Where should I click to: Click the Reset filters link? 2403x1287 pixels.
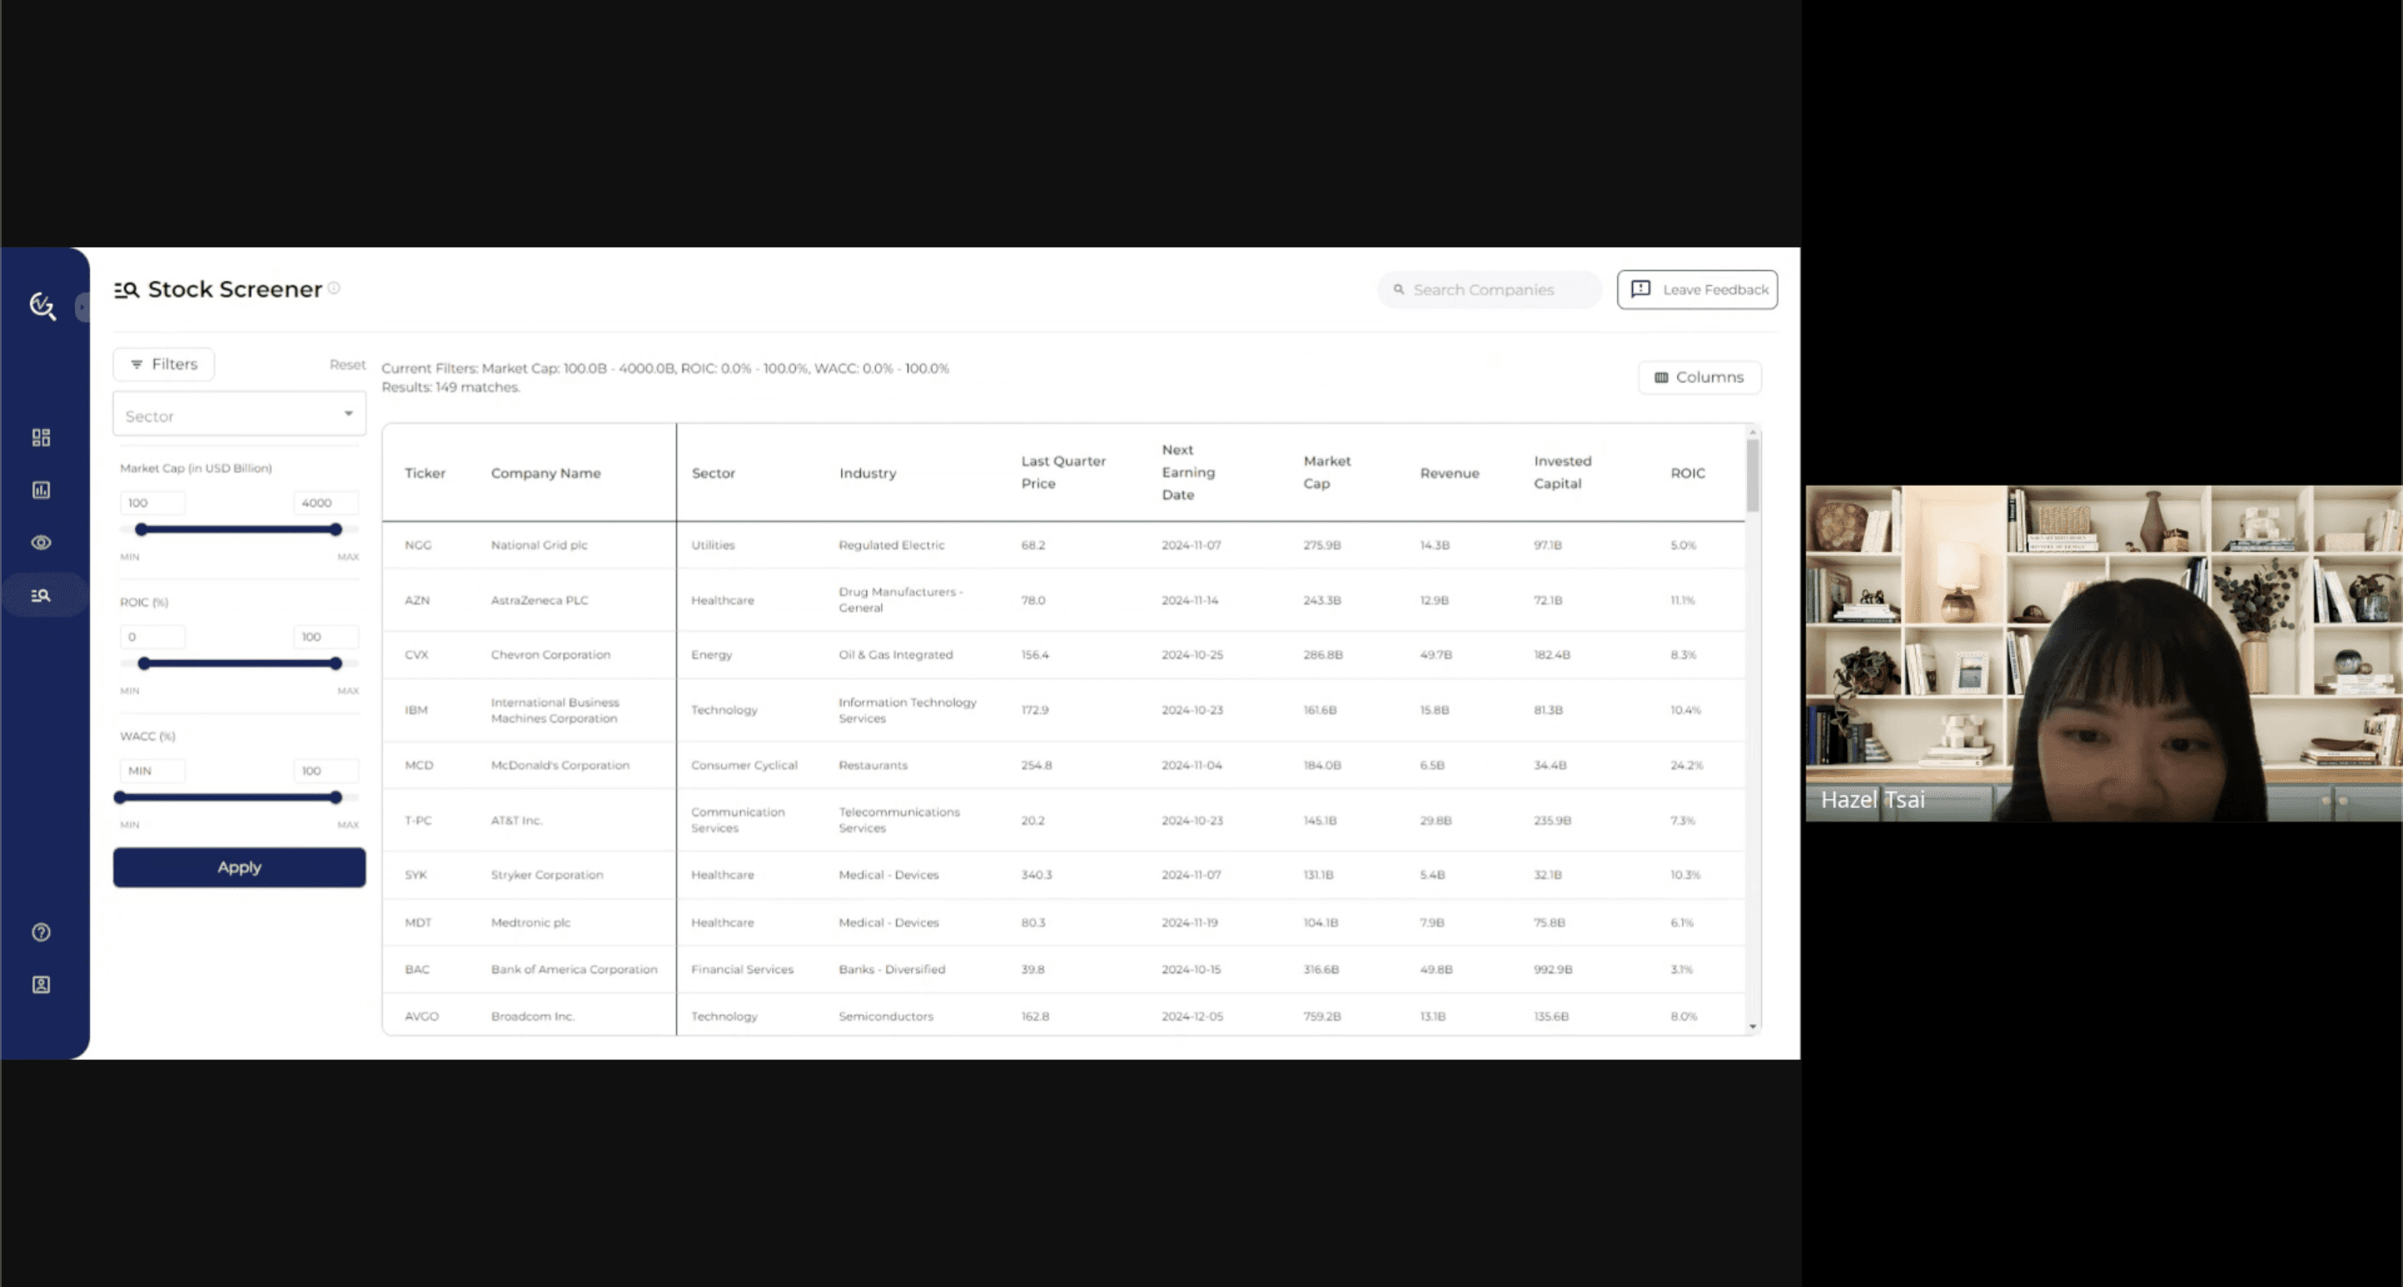(x=347, y=365)
